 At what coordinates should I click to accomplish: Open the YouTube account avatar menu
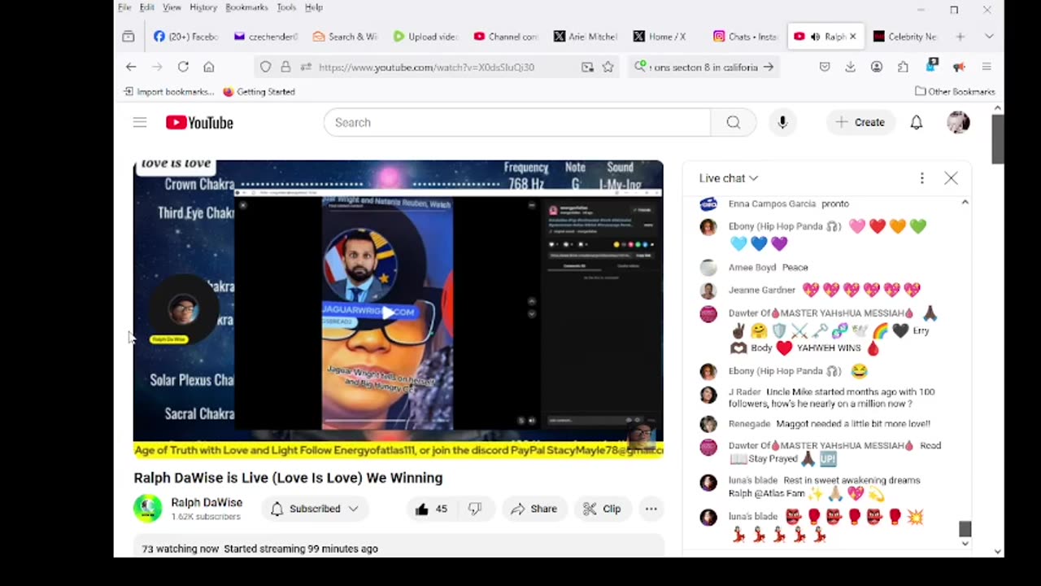pyautogui.click(x=958, y=122)
